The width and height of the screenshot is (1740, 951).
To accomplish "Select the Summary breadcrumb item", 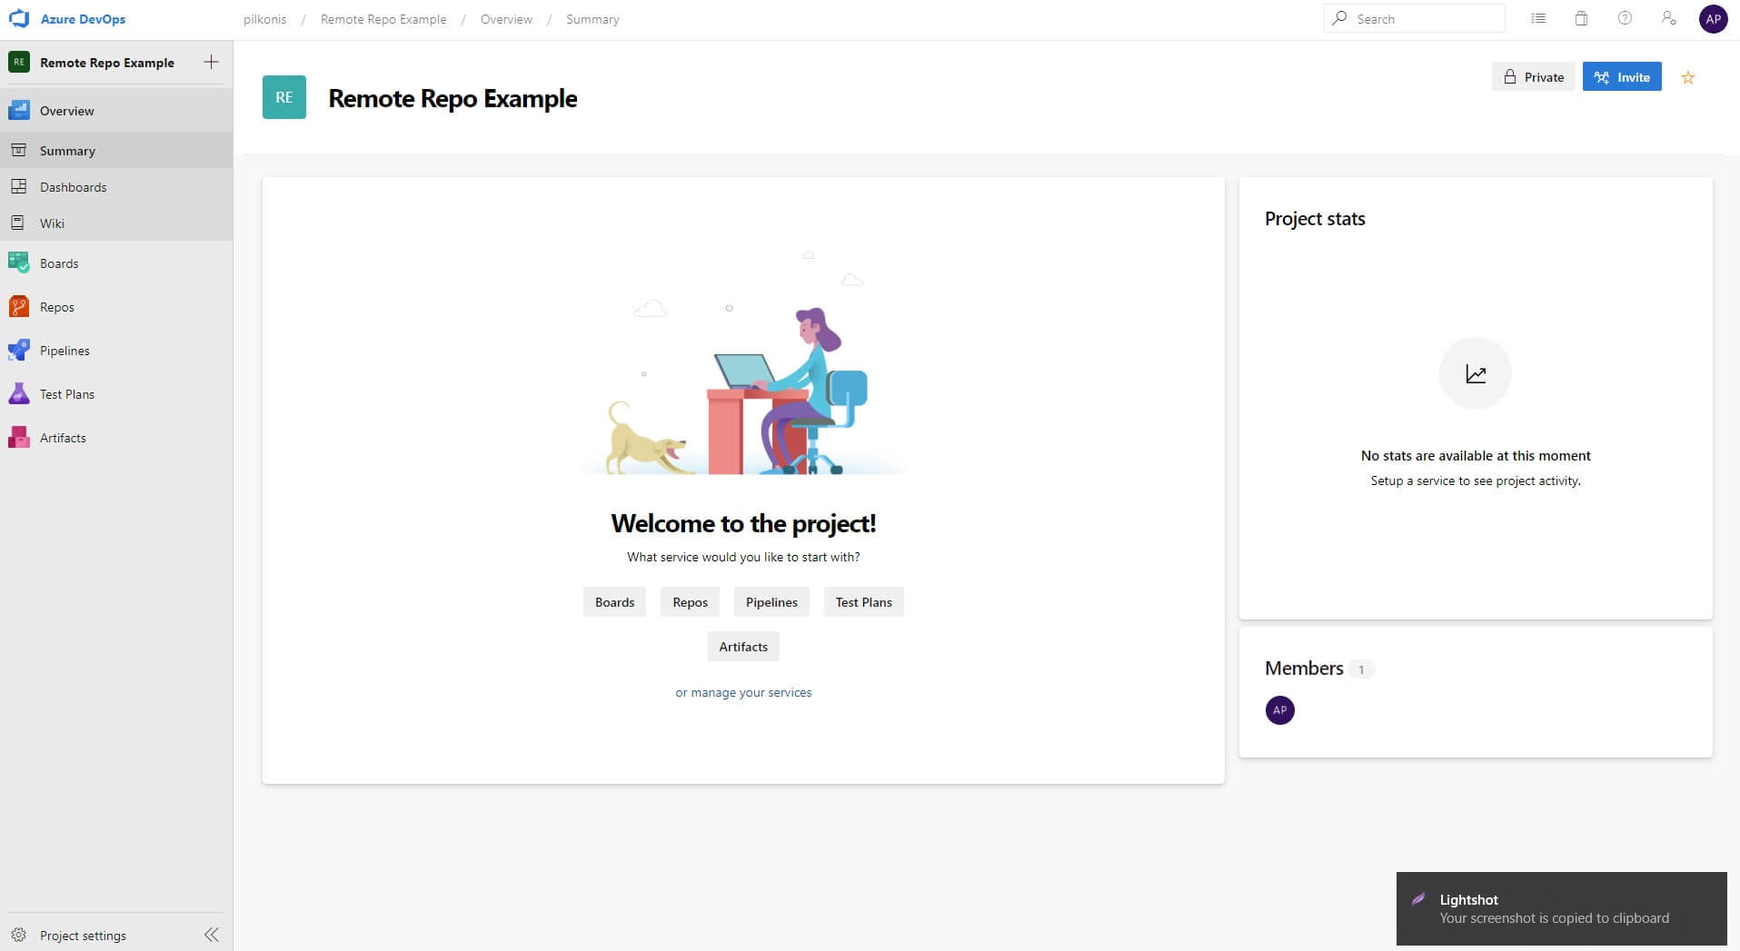I will [592, 19].
